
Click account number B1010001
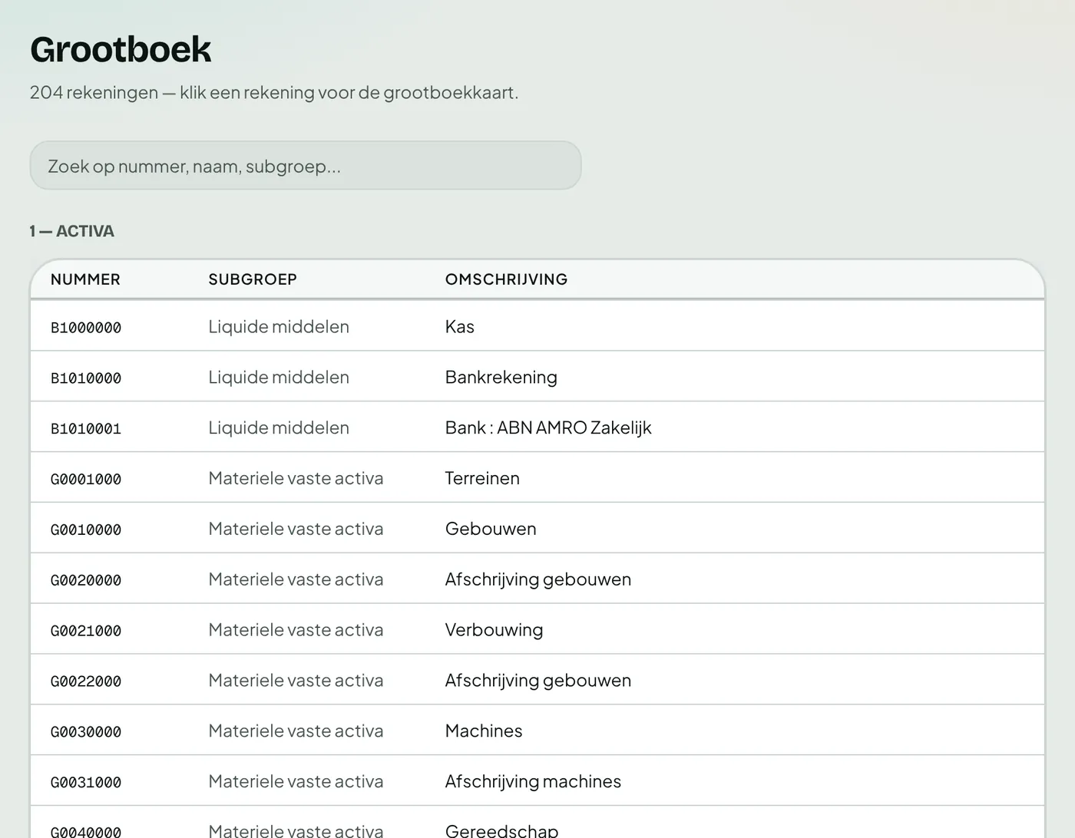(86, 428)
